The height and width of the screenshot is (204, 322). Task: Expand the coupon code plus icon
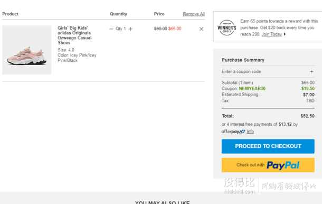[311, 71]
